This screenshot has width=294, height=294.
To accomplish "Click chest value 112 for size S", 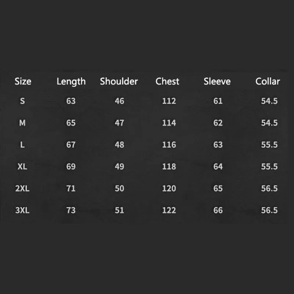I will click(169, 101).
